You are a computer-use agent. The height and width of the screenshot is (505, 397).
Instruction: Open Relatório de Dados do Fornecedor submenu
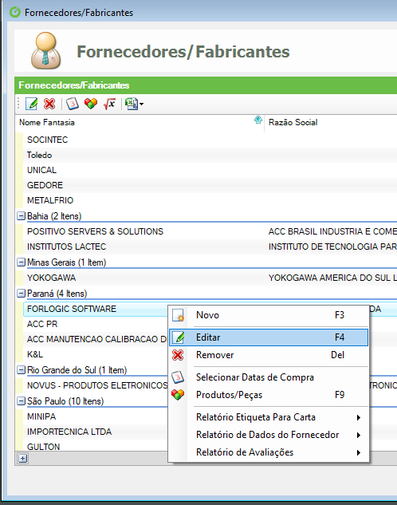coord(269,435)
